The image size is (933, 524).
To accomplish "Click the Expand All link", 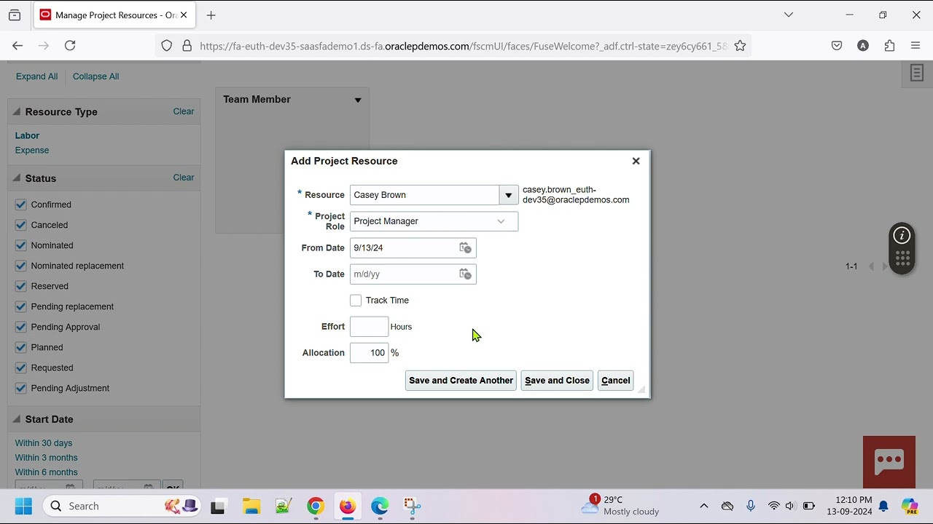I will (x=36, y=76).
